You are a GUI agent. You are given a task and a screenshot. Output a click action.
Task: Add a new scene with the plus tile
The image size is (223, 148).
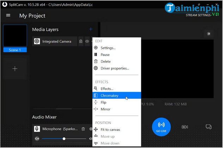pos(15,69)
